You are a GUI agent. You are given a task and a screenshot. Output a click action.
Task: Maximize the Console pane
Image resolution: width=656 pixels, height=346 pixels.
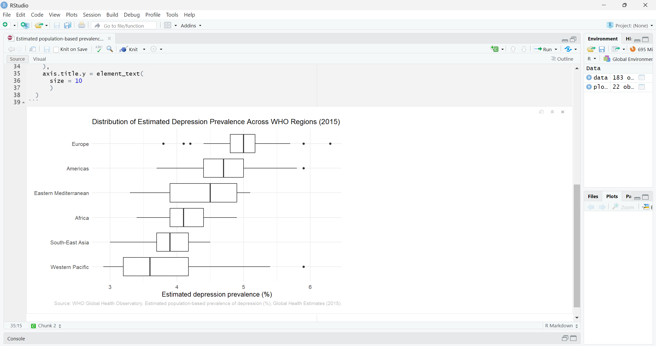(x=573, y=338)
